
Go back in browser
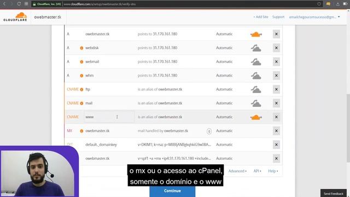pyautogui.click(x=4, y=4)
